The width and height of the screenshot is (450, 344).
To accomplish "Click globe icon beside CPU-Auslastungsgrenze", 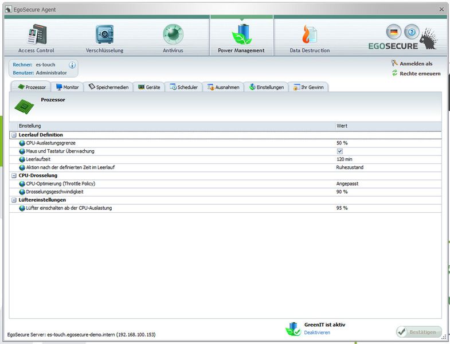I will tap(22, 143).
